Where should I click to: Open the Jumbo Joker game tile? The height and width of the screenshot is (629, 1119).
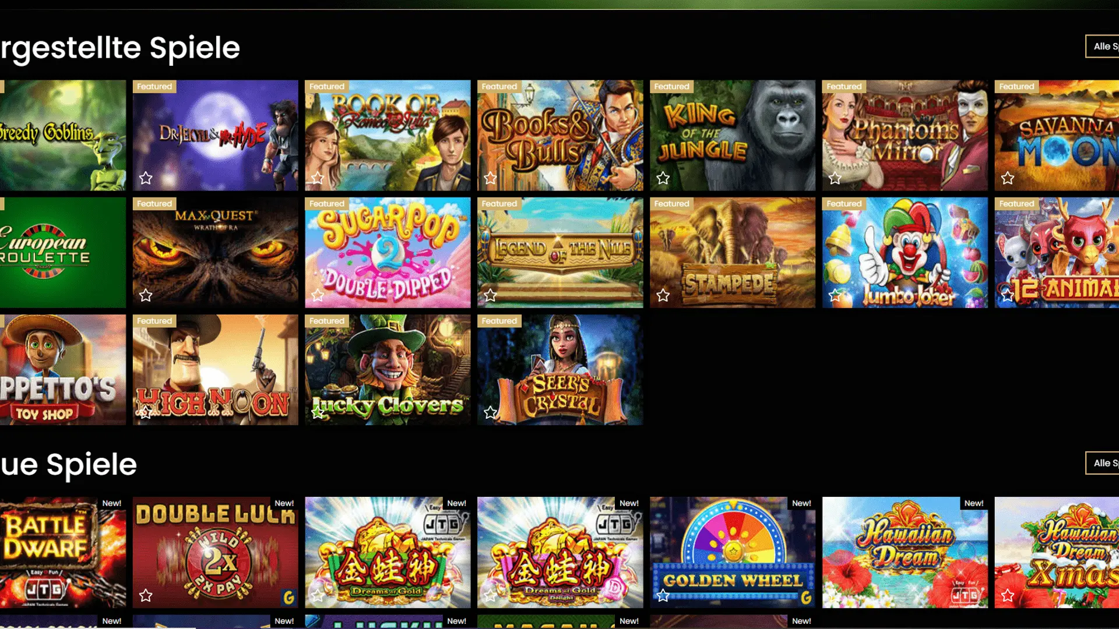tap(905, 253)
